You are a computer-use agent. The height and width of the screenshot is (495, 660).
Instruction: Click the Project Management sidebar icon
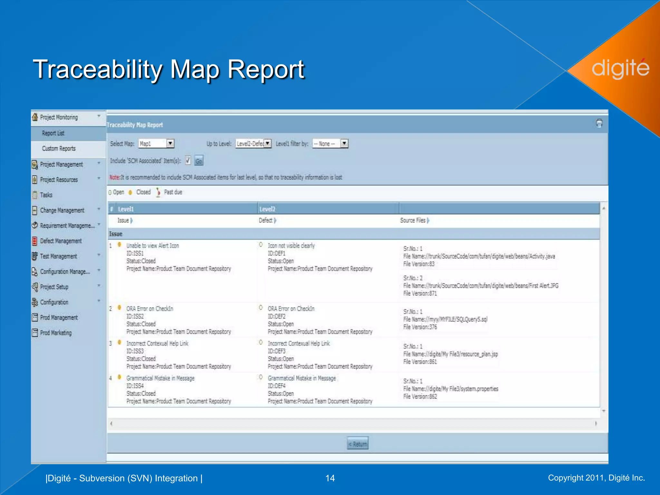coord(35,164)
